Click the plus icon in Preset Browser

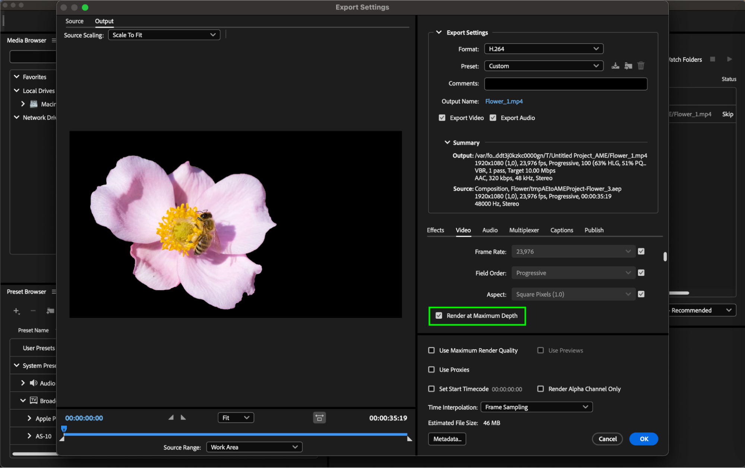16,311
